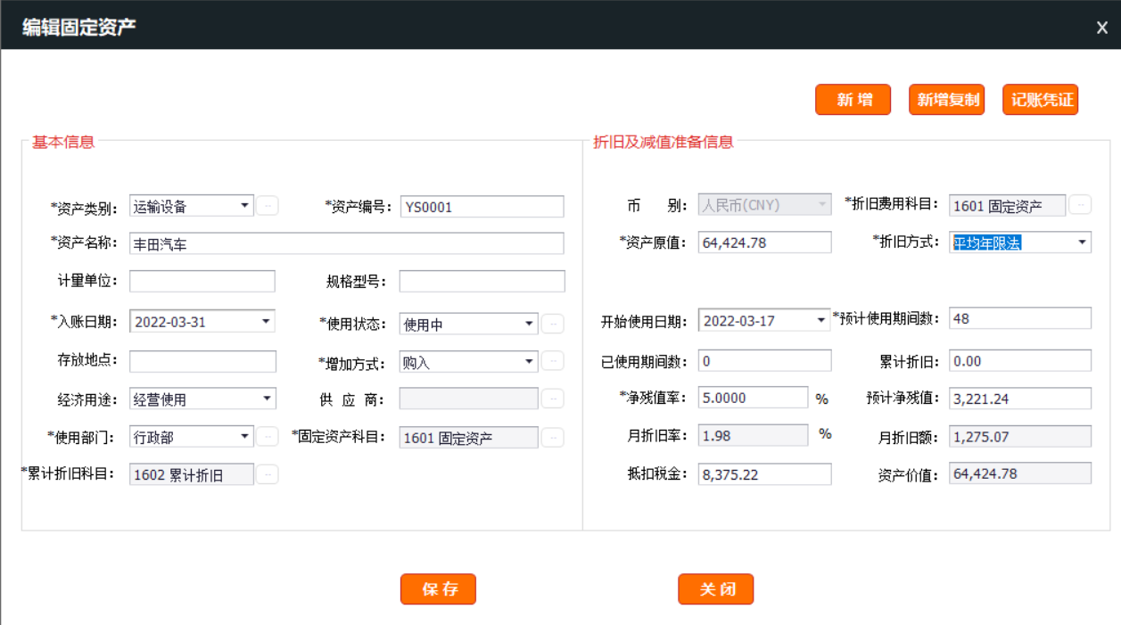The height and width of the screenshot is (625, 1121).
Task: Click the 固定资产科目 lookup button
Action: 553,437
